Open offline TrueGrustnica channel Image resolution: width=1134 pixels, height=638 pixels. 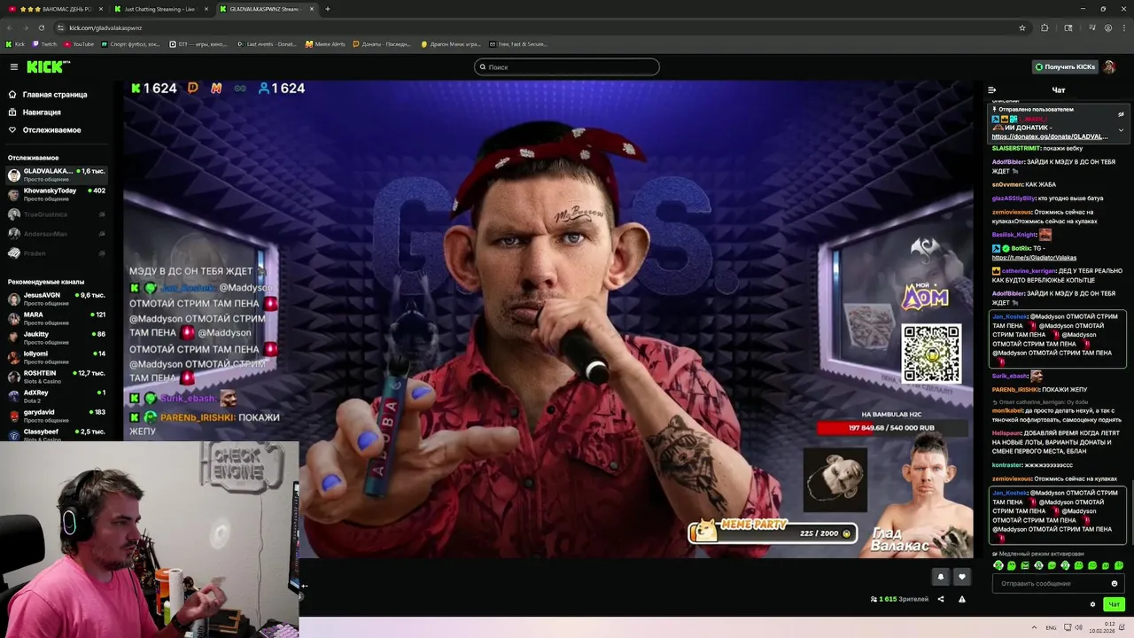click(57, 214)
